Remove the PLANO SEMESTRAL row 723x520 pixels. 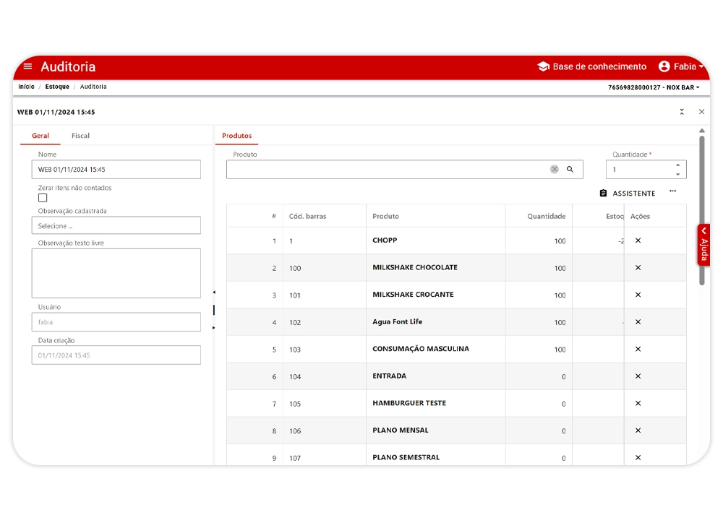(x=638, y=458)
